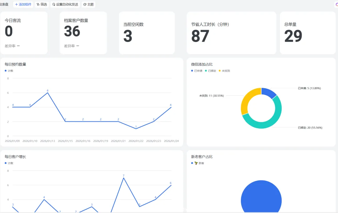Click the blue pie in 新老客户占比
This screenshot has width=338, height=213.
click(x=261, y=197)
